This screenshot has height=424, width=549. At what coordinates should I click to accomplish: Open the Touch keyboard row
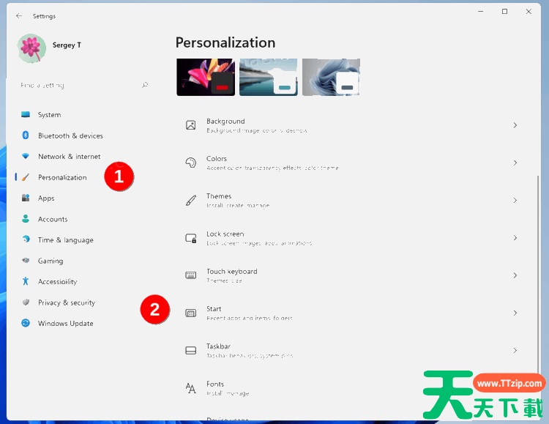[351, 275]
